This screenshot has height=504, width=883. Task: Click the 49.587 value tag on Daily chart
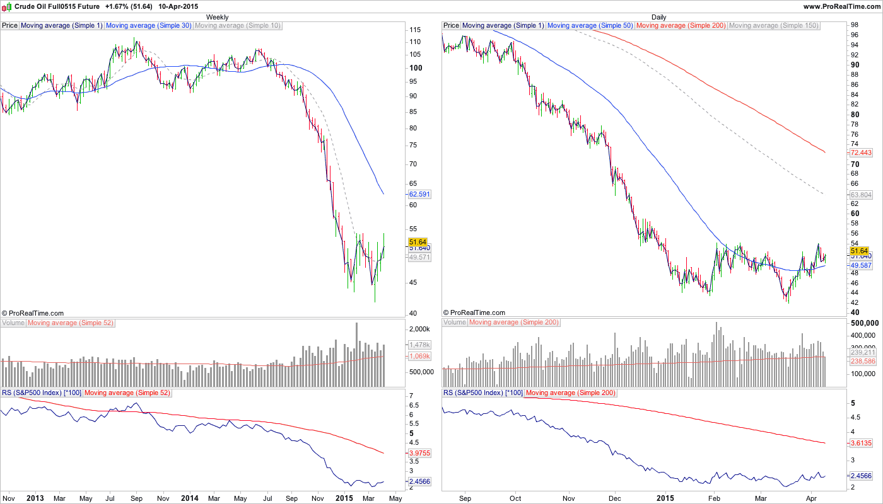click(861, 265)
